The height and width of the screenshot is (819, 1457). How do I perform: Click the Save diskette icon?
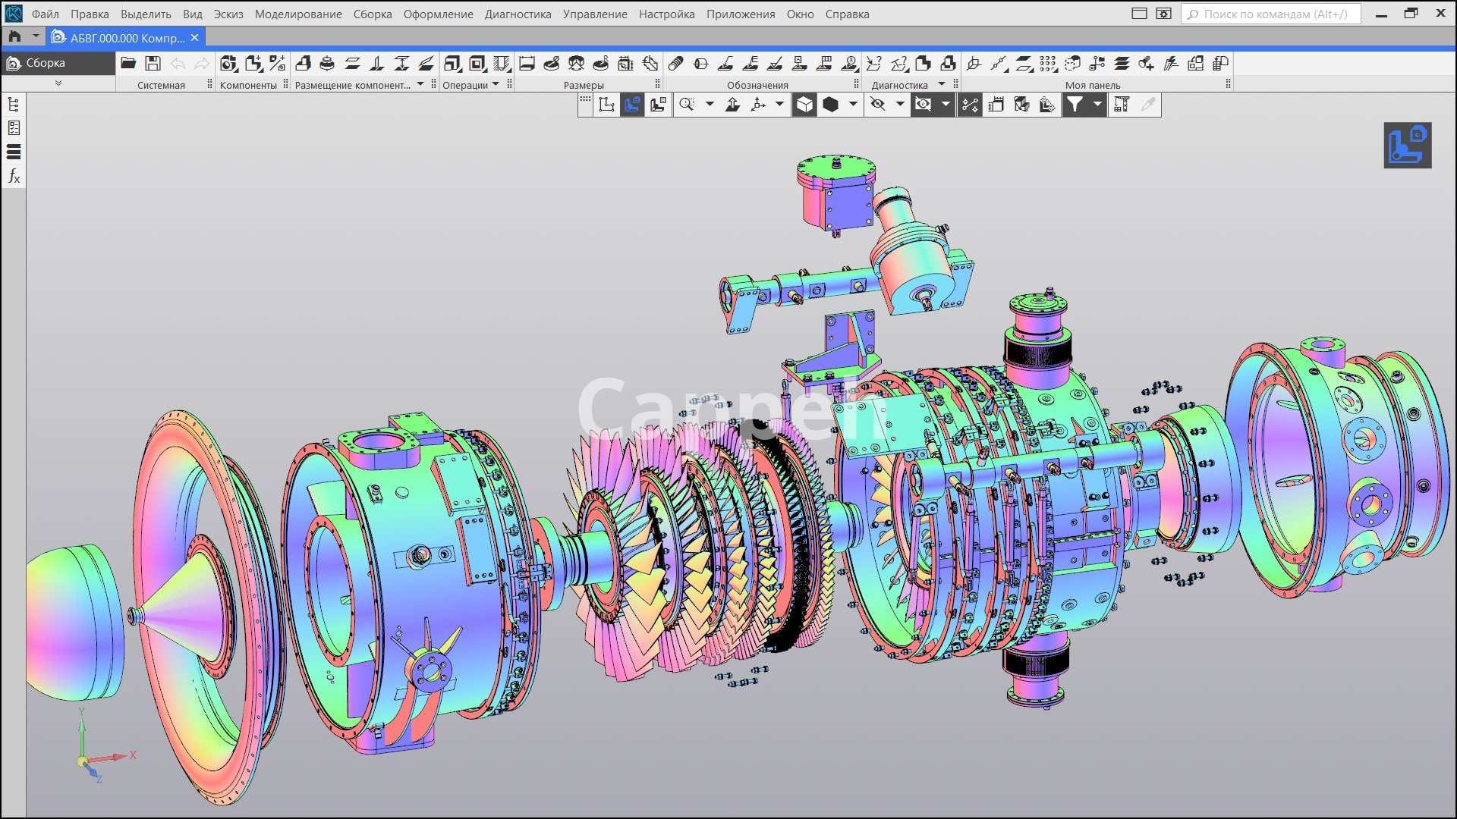pyautogui.click(x=153, y=64)
